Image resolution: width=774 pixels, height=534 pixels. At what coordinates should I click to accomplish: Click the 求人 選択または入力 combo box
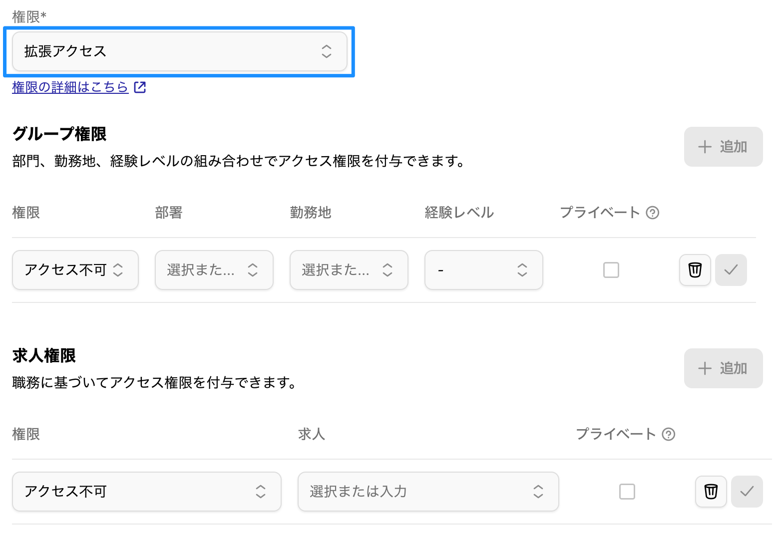pos(427,492)
